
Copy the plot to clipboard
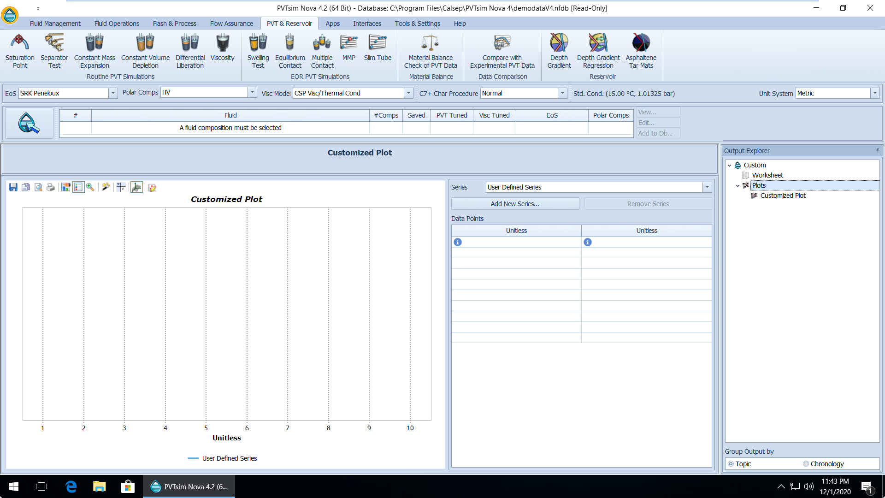click(26, 187)
